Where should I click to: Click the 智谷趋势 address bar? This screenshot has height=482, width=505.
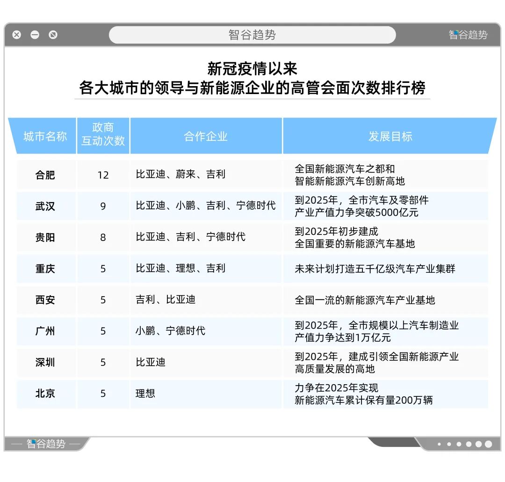(252, 35)
